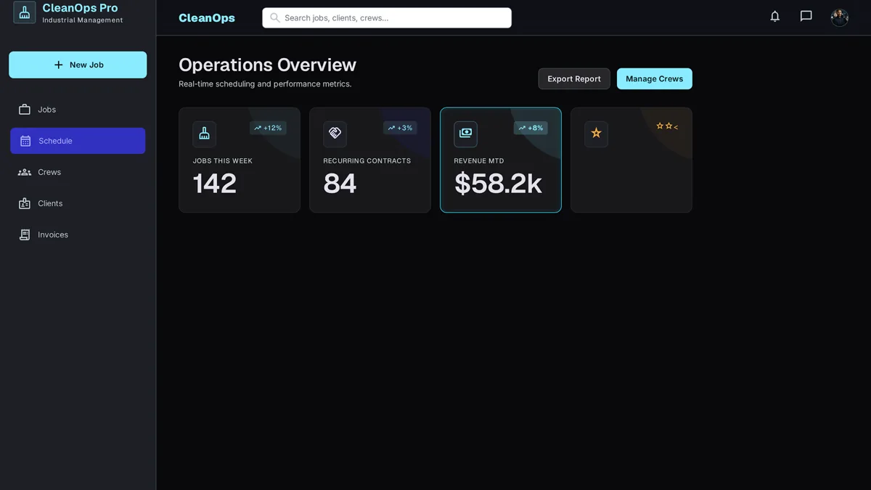Click the Clients badge icon
871x490 pixels.
pos(25,203)
